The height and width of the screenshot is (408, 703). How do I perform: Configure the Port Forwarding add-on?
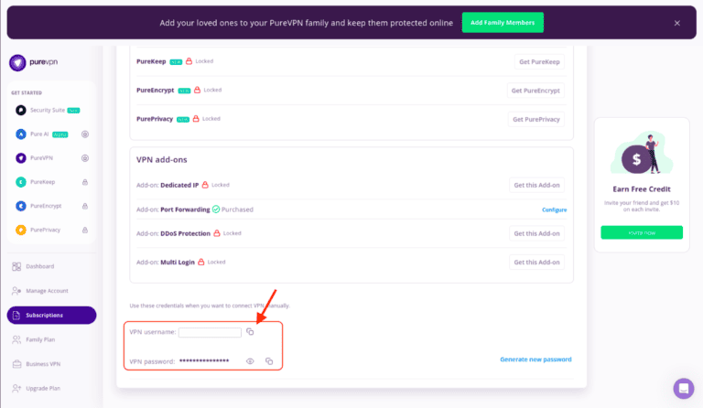tap(554, 209)
